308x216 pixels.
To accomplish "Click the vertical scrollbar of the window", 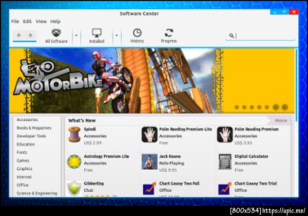I will tap(296, 85).
